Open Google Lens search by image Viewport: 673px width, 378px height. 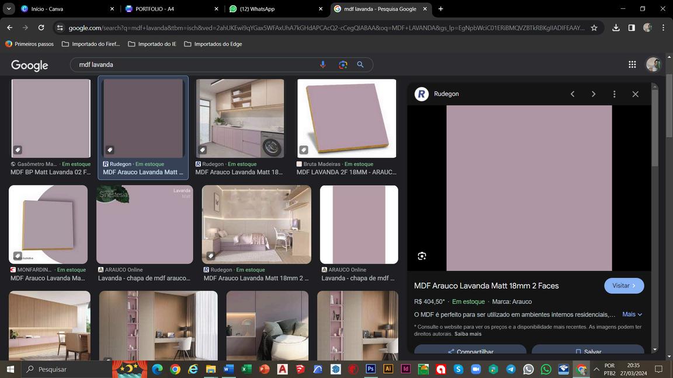(343, 65)
